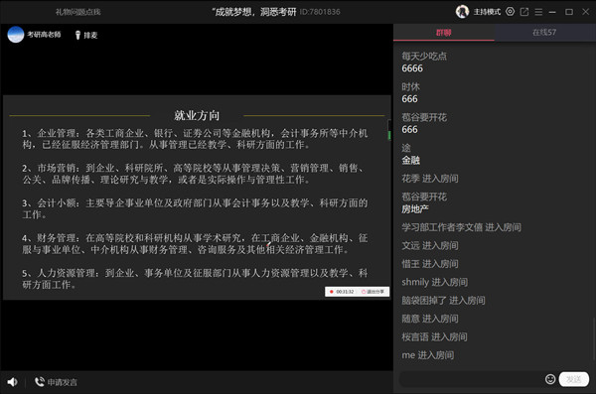596x394 pixels.
Task: Click the 礼物问题点我 title link
Action: [x=77, y=12]
